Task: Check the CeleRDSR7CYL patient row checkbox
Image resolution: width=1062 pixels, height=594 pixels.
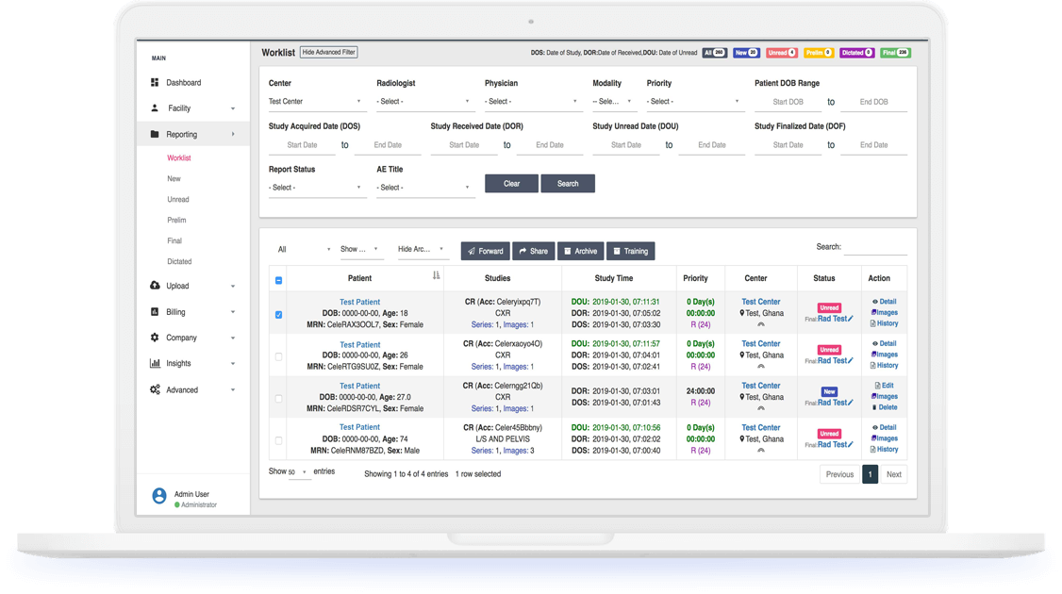Action: (x=278, y=398)
